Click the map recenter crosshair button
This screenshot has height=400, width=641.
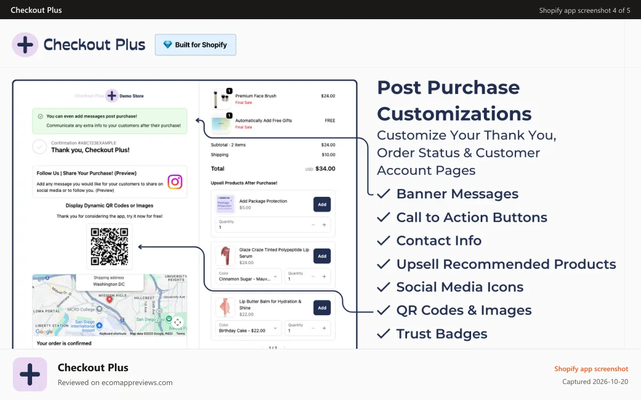coord(177,322)
